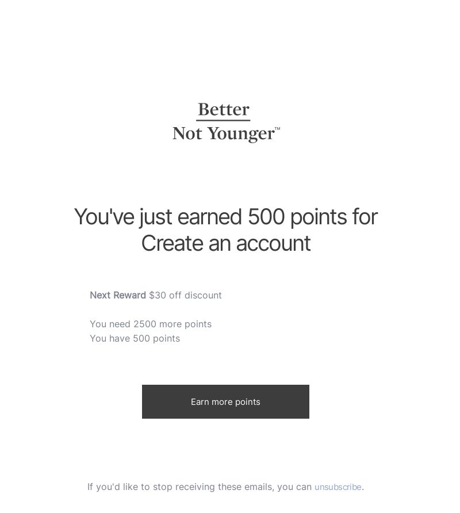Click "You need 2500 more points" line
Image resolution: width=460 pixels, height=513 pixels.
click(x=151, y=324)
